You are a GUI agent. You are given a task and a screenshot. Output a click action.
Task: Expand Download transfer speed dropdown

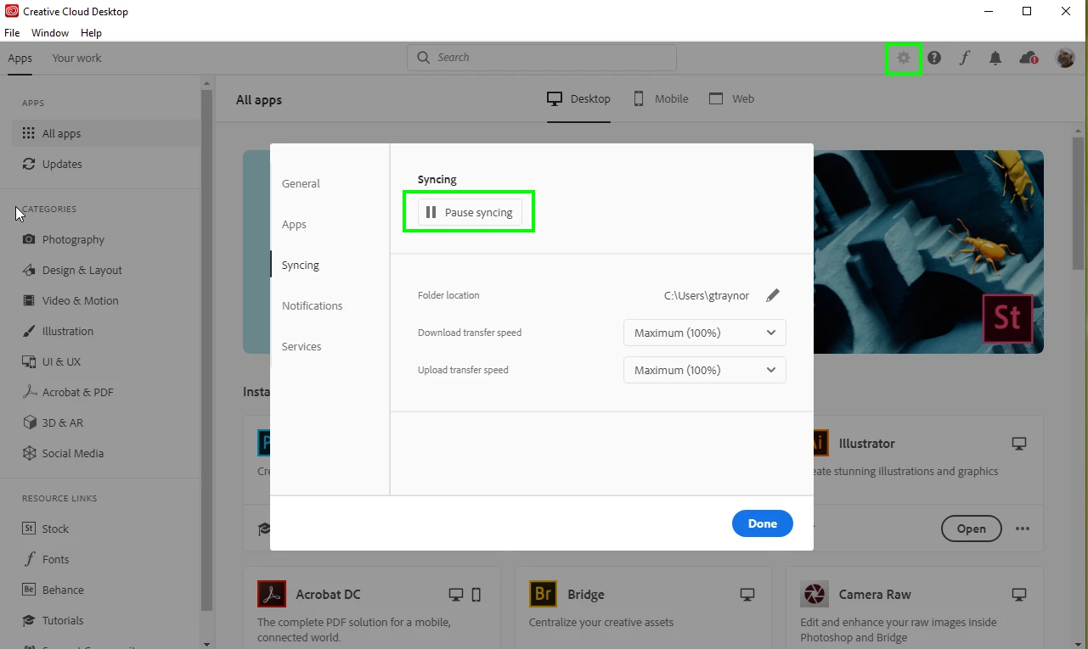(x=705, y=333)
